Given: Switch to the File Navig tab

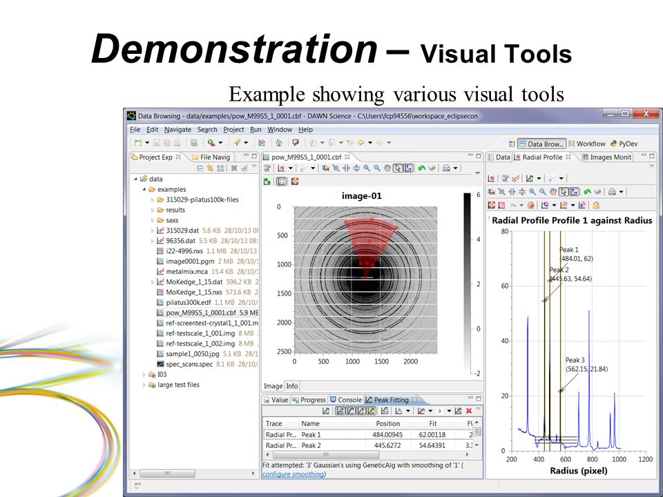Looking at the screenshot, I should point(211,157).
